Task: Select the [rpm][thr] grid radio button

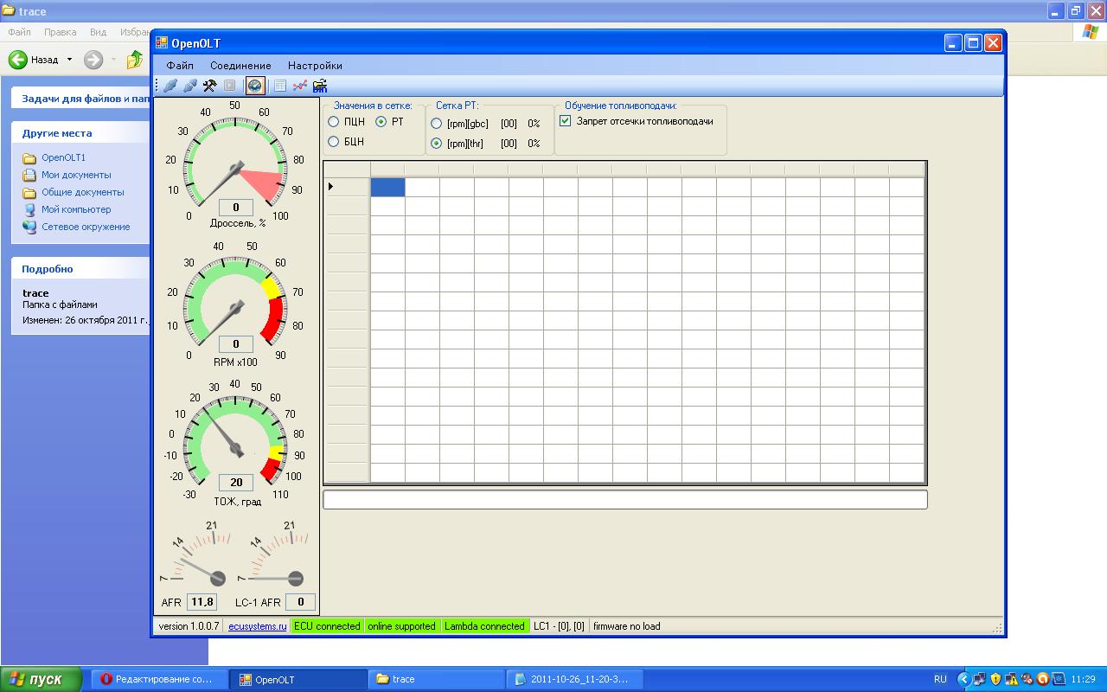Action: pos(437,144)
